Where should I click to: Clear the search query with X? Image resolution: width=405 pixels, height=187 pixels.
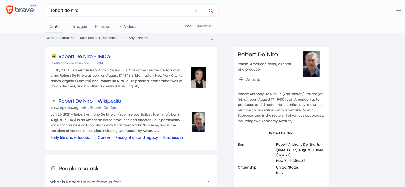[x=196, y=11]
